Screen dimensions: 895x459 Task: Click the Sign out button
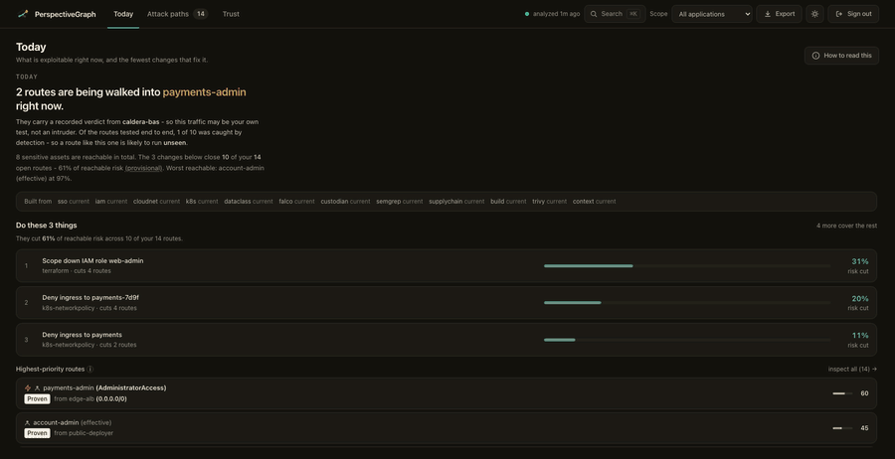tap(853, 14)
